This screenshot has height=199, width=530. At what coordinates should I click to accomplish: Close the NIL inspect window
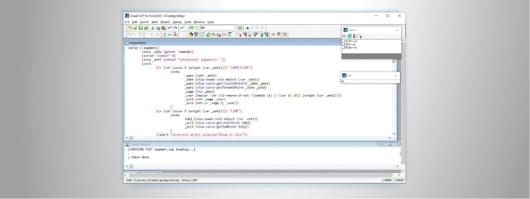coord(396,76)
